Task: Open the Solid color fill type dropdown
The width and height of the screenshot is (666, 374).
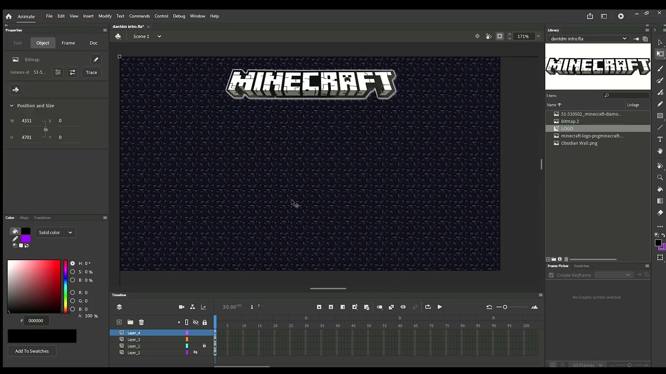Action: point(55,233)
